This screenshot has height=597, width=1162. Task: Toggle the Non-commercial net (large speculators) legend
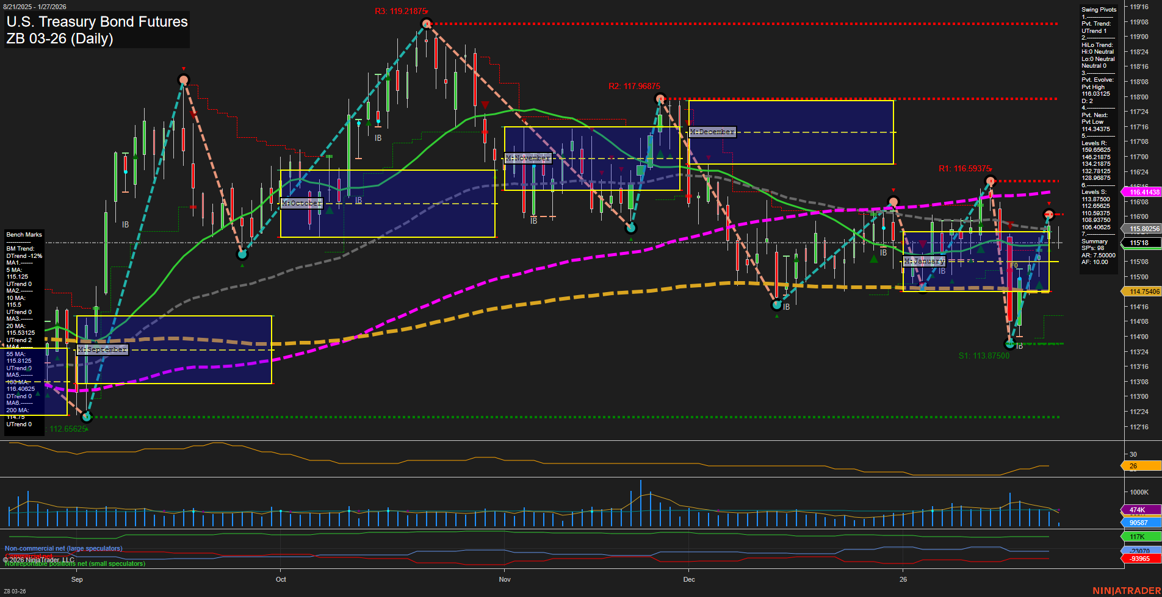coord(63,548)
